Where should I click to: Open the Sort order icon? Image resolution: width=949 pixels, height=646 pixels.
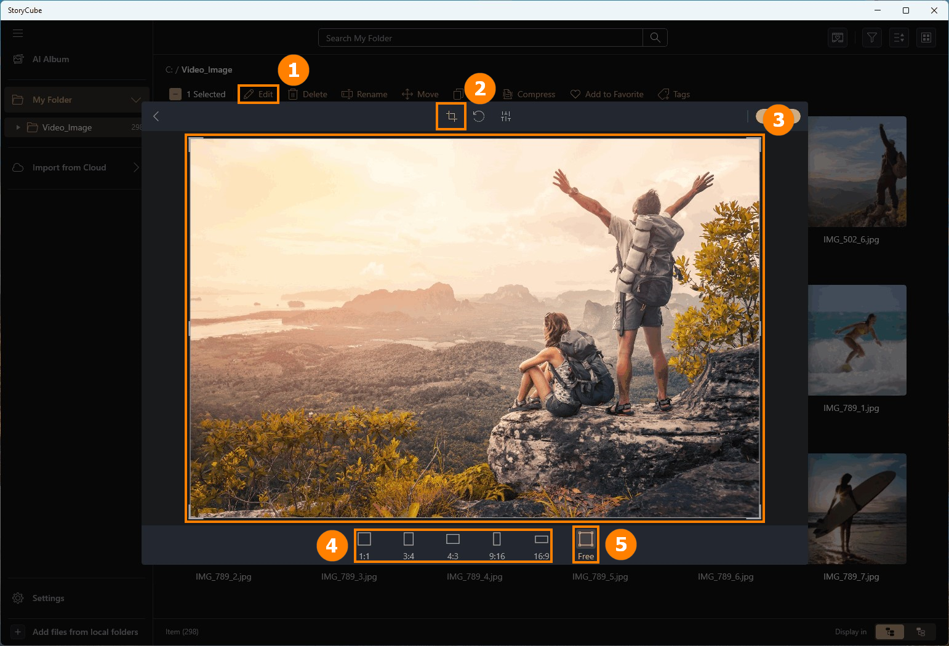point(899,38)
